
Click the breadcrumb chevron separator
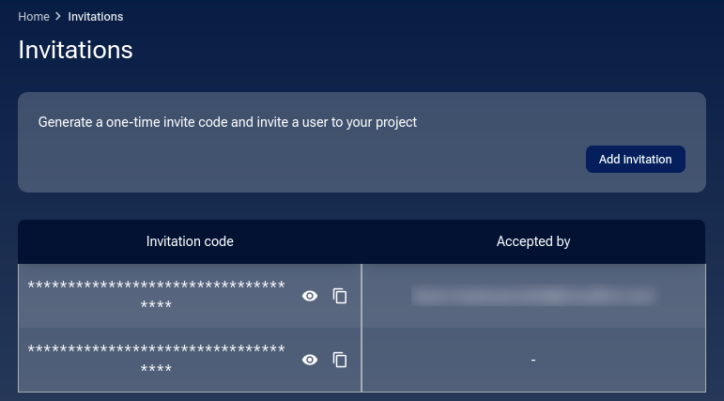(x=58, y=16)
